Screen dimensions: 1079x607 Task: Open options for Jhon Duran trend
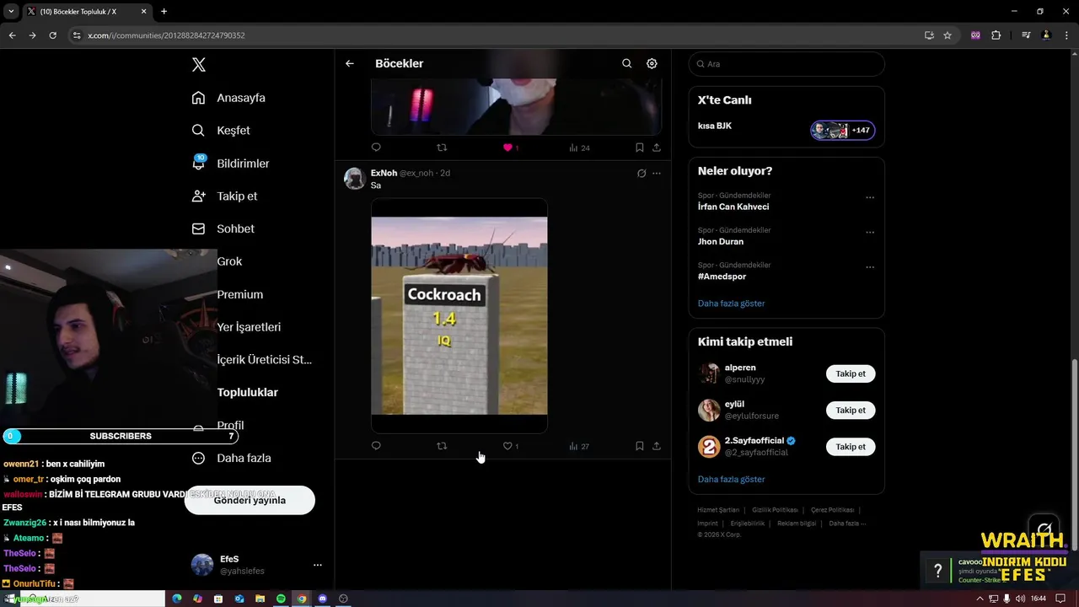coord(870,233)
